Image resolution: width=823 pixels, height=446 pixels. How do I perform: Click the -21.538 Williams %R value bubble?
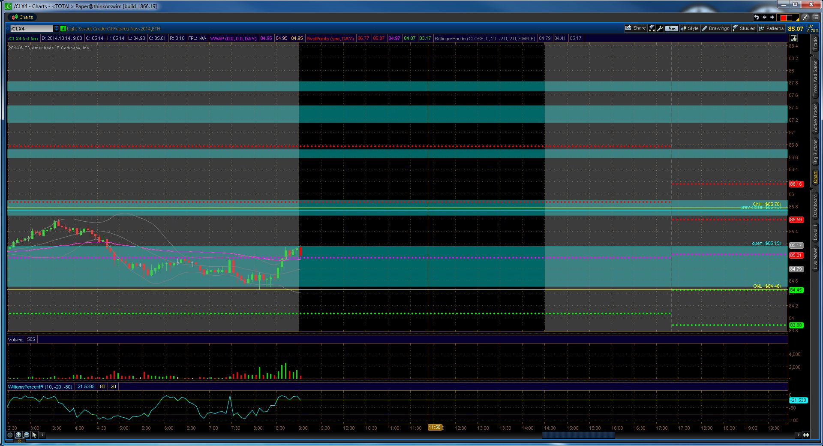click(799, 400)
